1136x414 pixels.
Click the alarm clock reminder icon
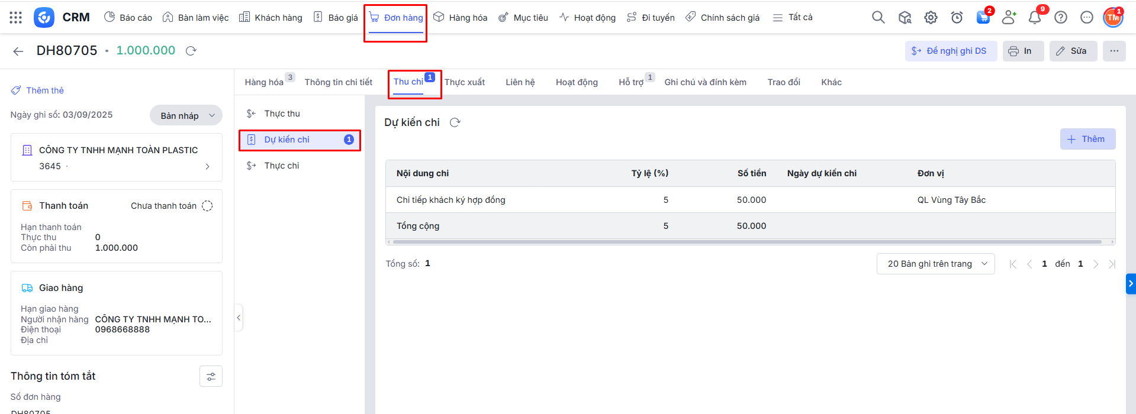957,18
